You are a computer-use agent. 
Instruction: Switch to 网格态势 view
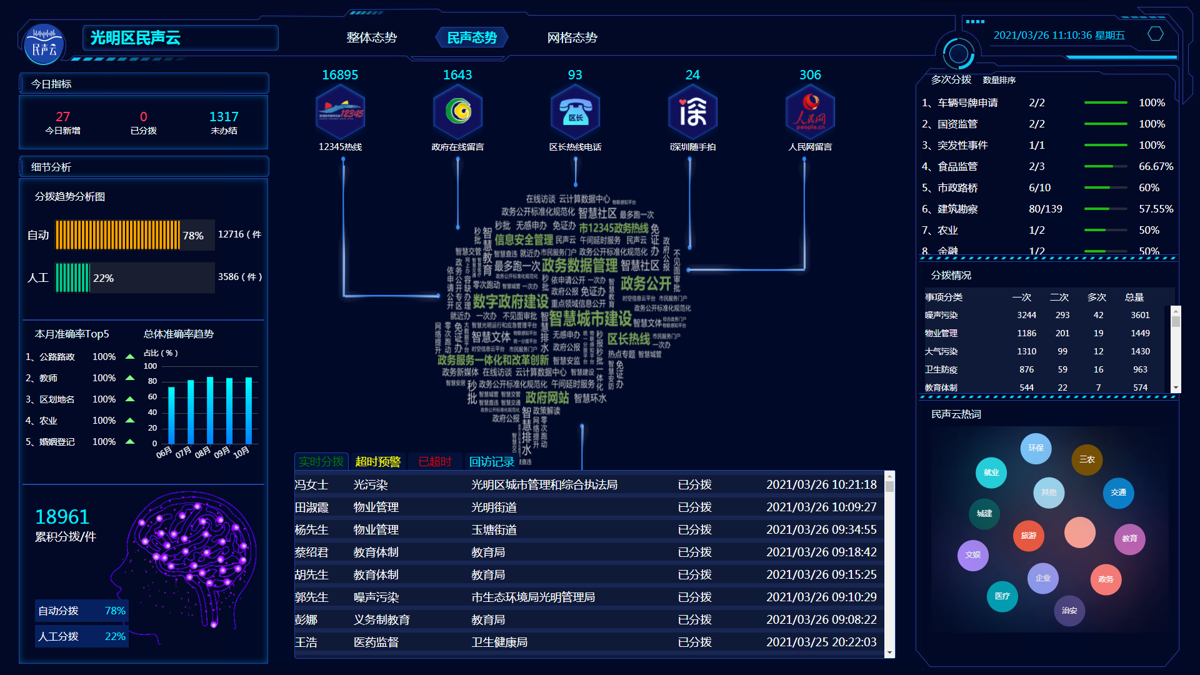(572, 37)
